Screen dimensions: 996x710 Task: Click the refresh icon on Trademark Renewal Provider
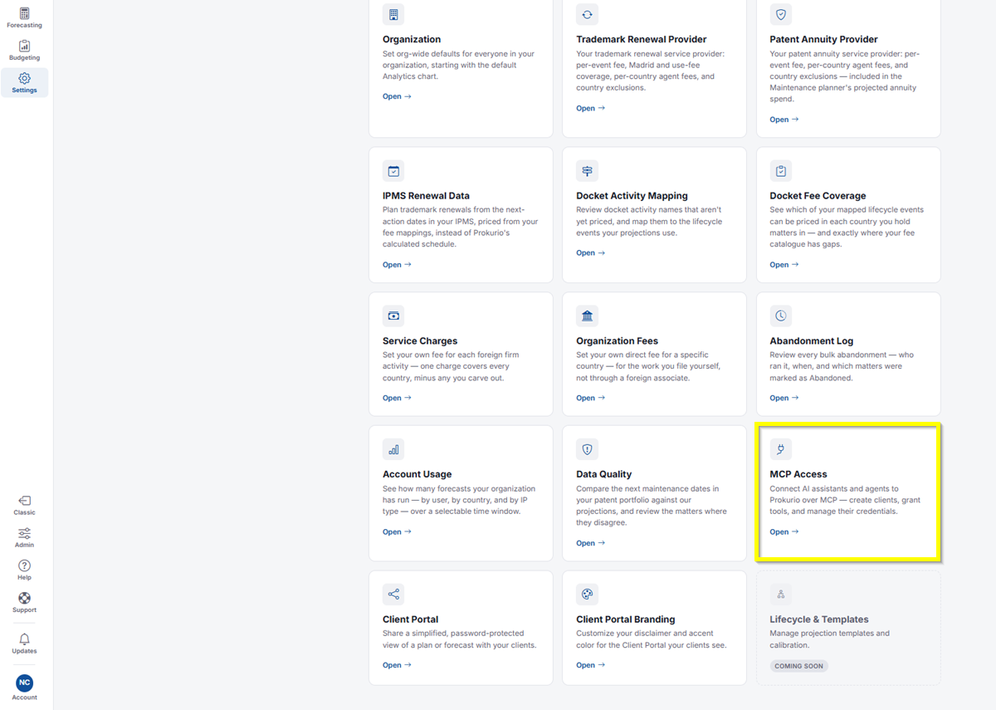click(587, 15)
